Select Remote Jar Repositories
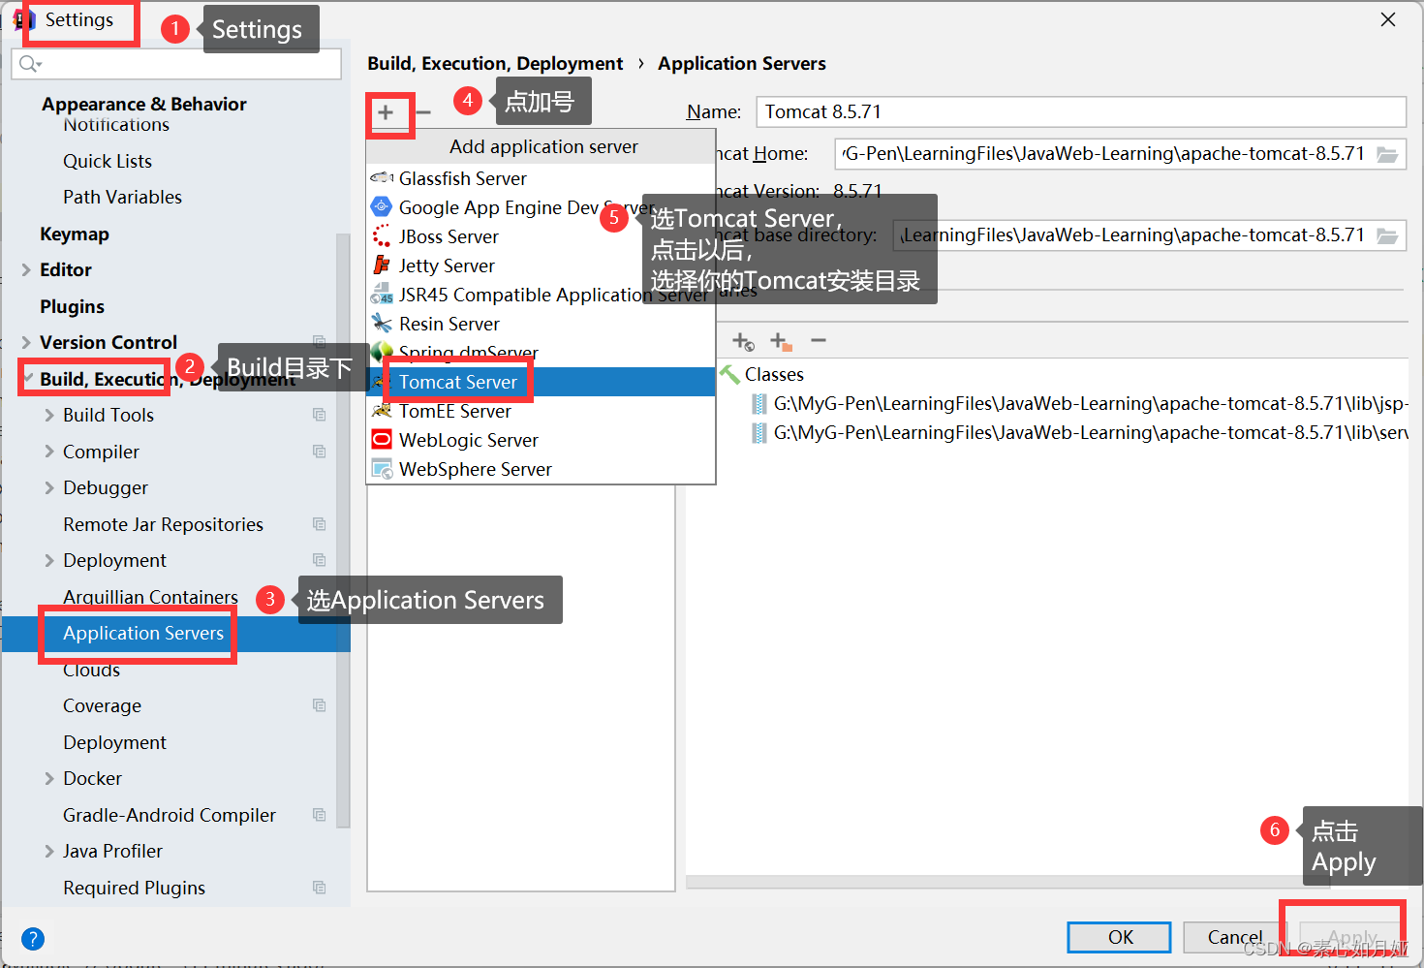The image size is (1424, 968). pyautogui.click(x=163, y=524)
